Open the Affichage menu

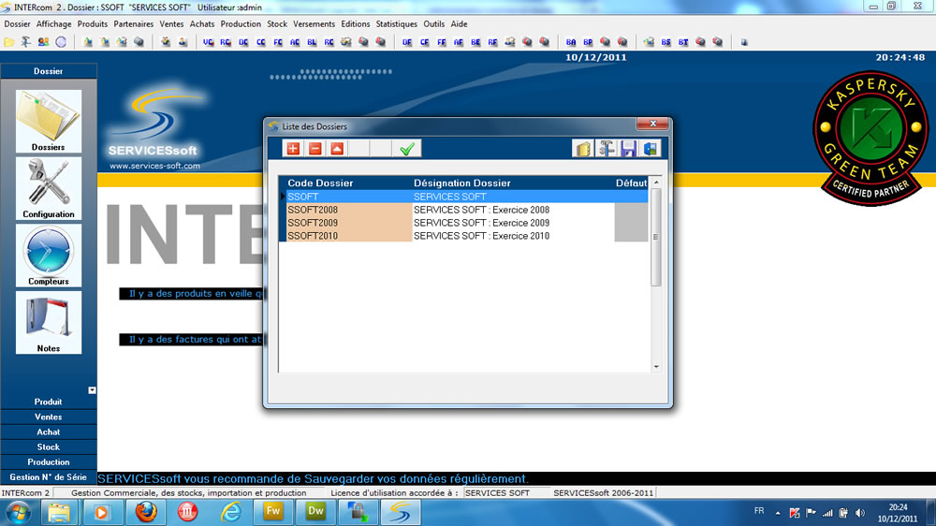click(x=53, y=24)
